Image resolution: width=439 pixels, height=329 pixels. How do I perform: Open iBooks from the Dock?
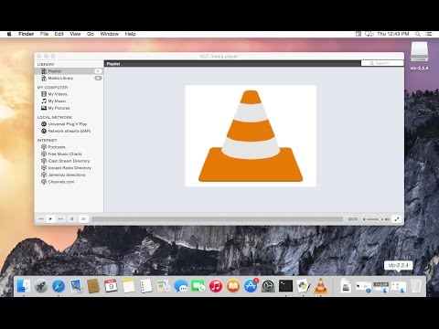pyautogui.click(x=233, y=286)
